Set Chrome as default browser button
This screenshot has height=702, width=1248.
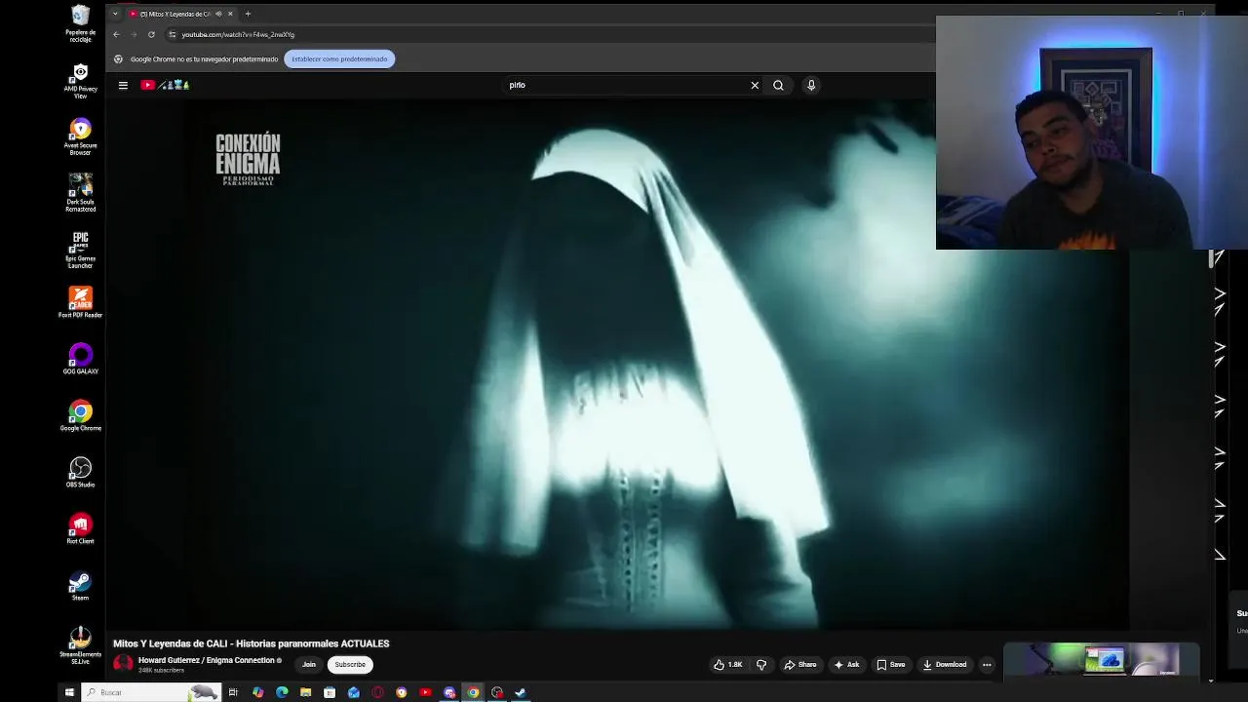point(339,59)
